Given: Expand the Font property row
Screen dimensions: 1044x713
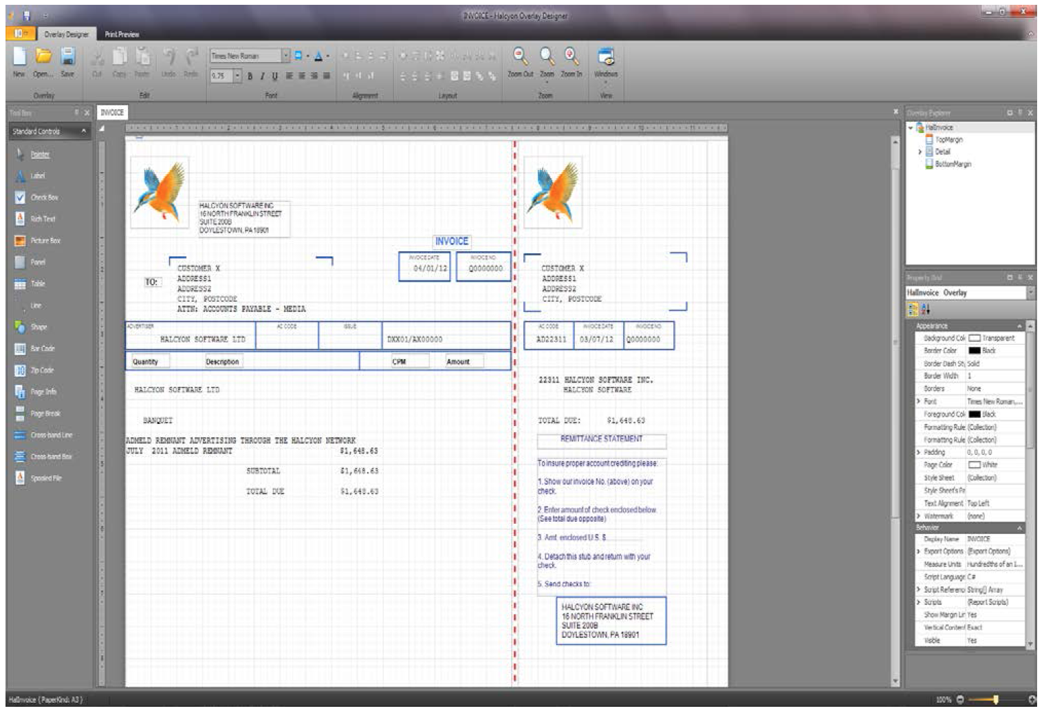Looking at the screenshot, I should coord(918,401).
